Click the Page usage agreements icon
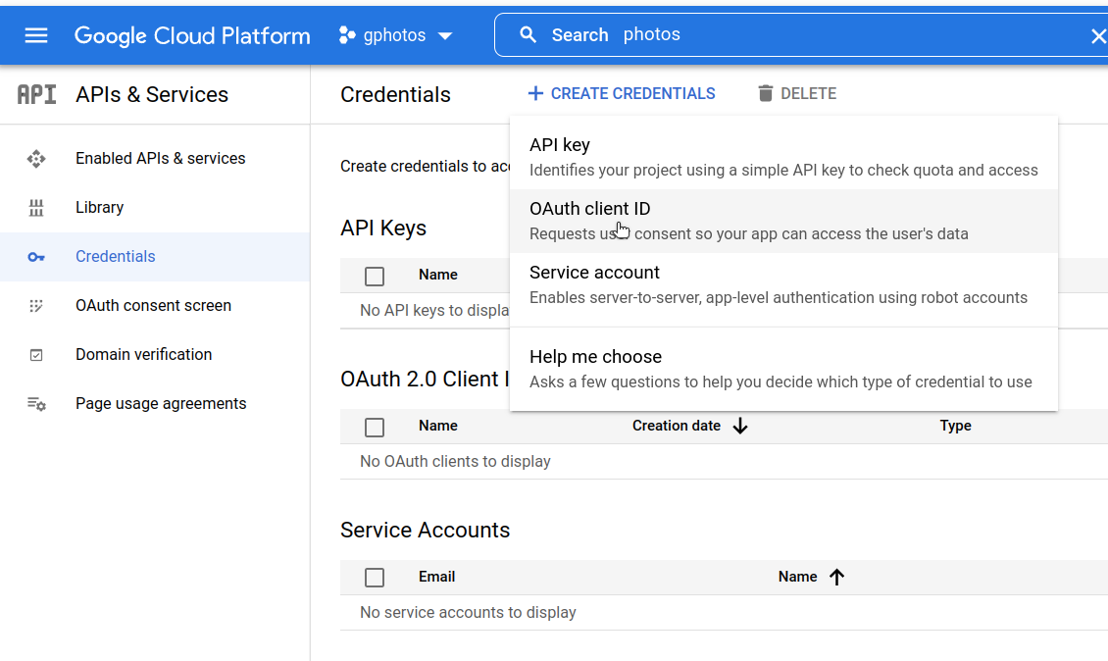1108x661 pixels. point(36,404)
